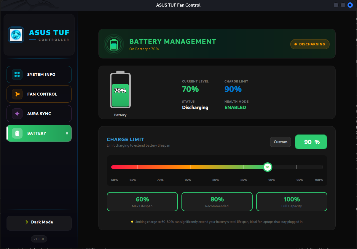This screenshot has height=249, width=357.
Task: Open the System Info page
Action: (39, 74)
